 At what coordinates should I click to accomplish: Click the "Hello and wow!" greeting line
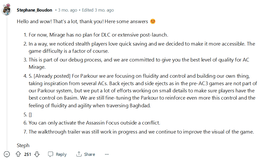(x=83, y=21)
